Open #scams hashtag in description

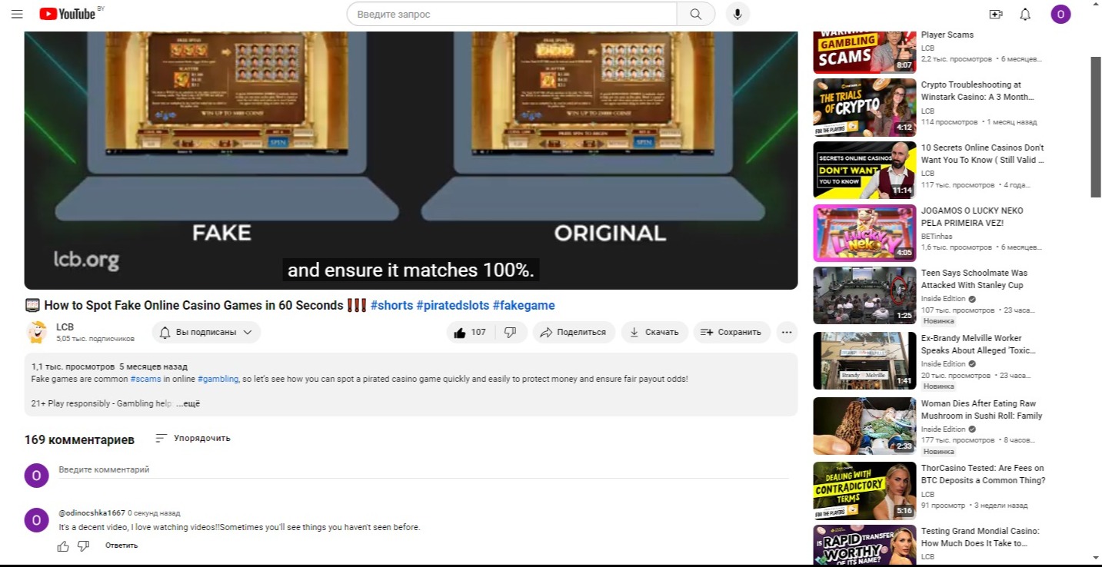pyautogui.click(x=145, y=379)
